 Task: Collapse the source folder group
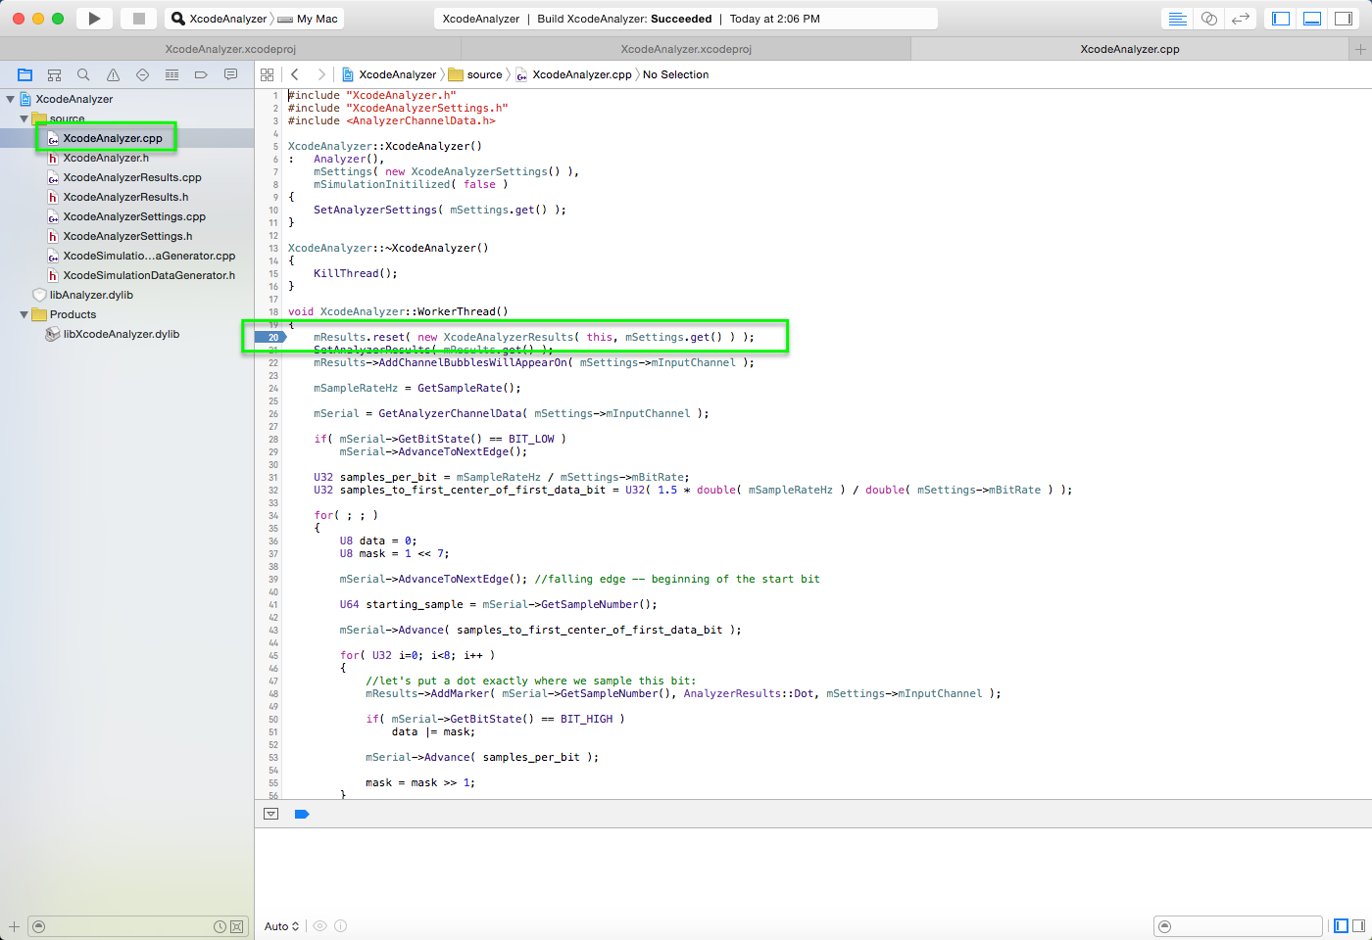(x=24, y=118)
